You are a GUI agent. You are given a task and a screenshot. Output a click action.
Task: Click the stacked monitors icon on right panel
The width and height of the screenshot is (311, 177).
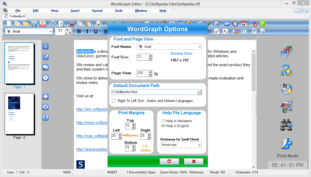click(286, 52)
